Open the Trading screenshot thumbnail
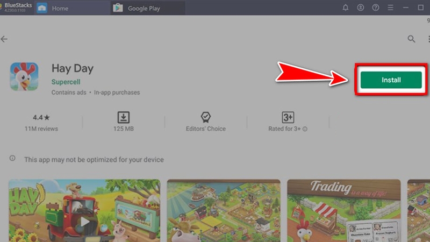 344,210
